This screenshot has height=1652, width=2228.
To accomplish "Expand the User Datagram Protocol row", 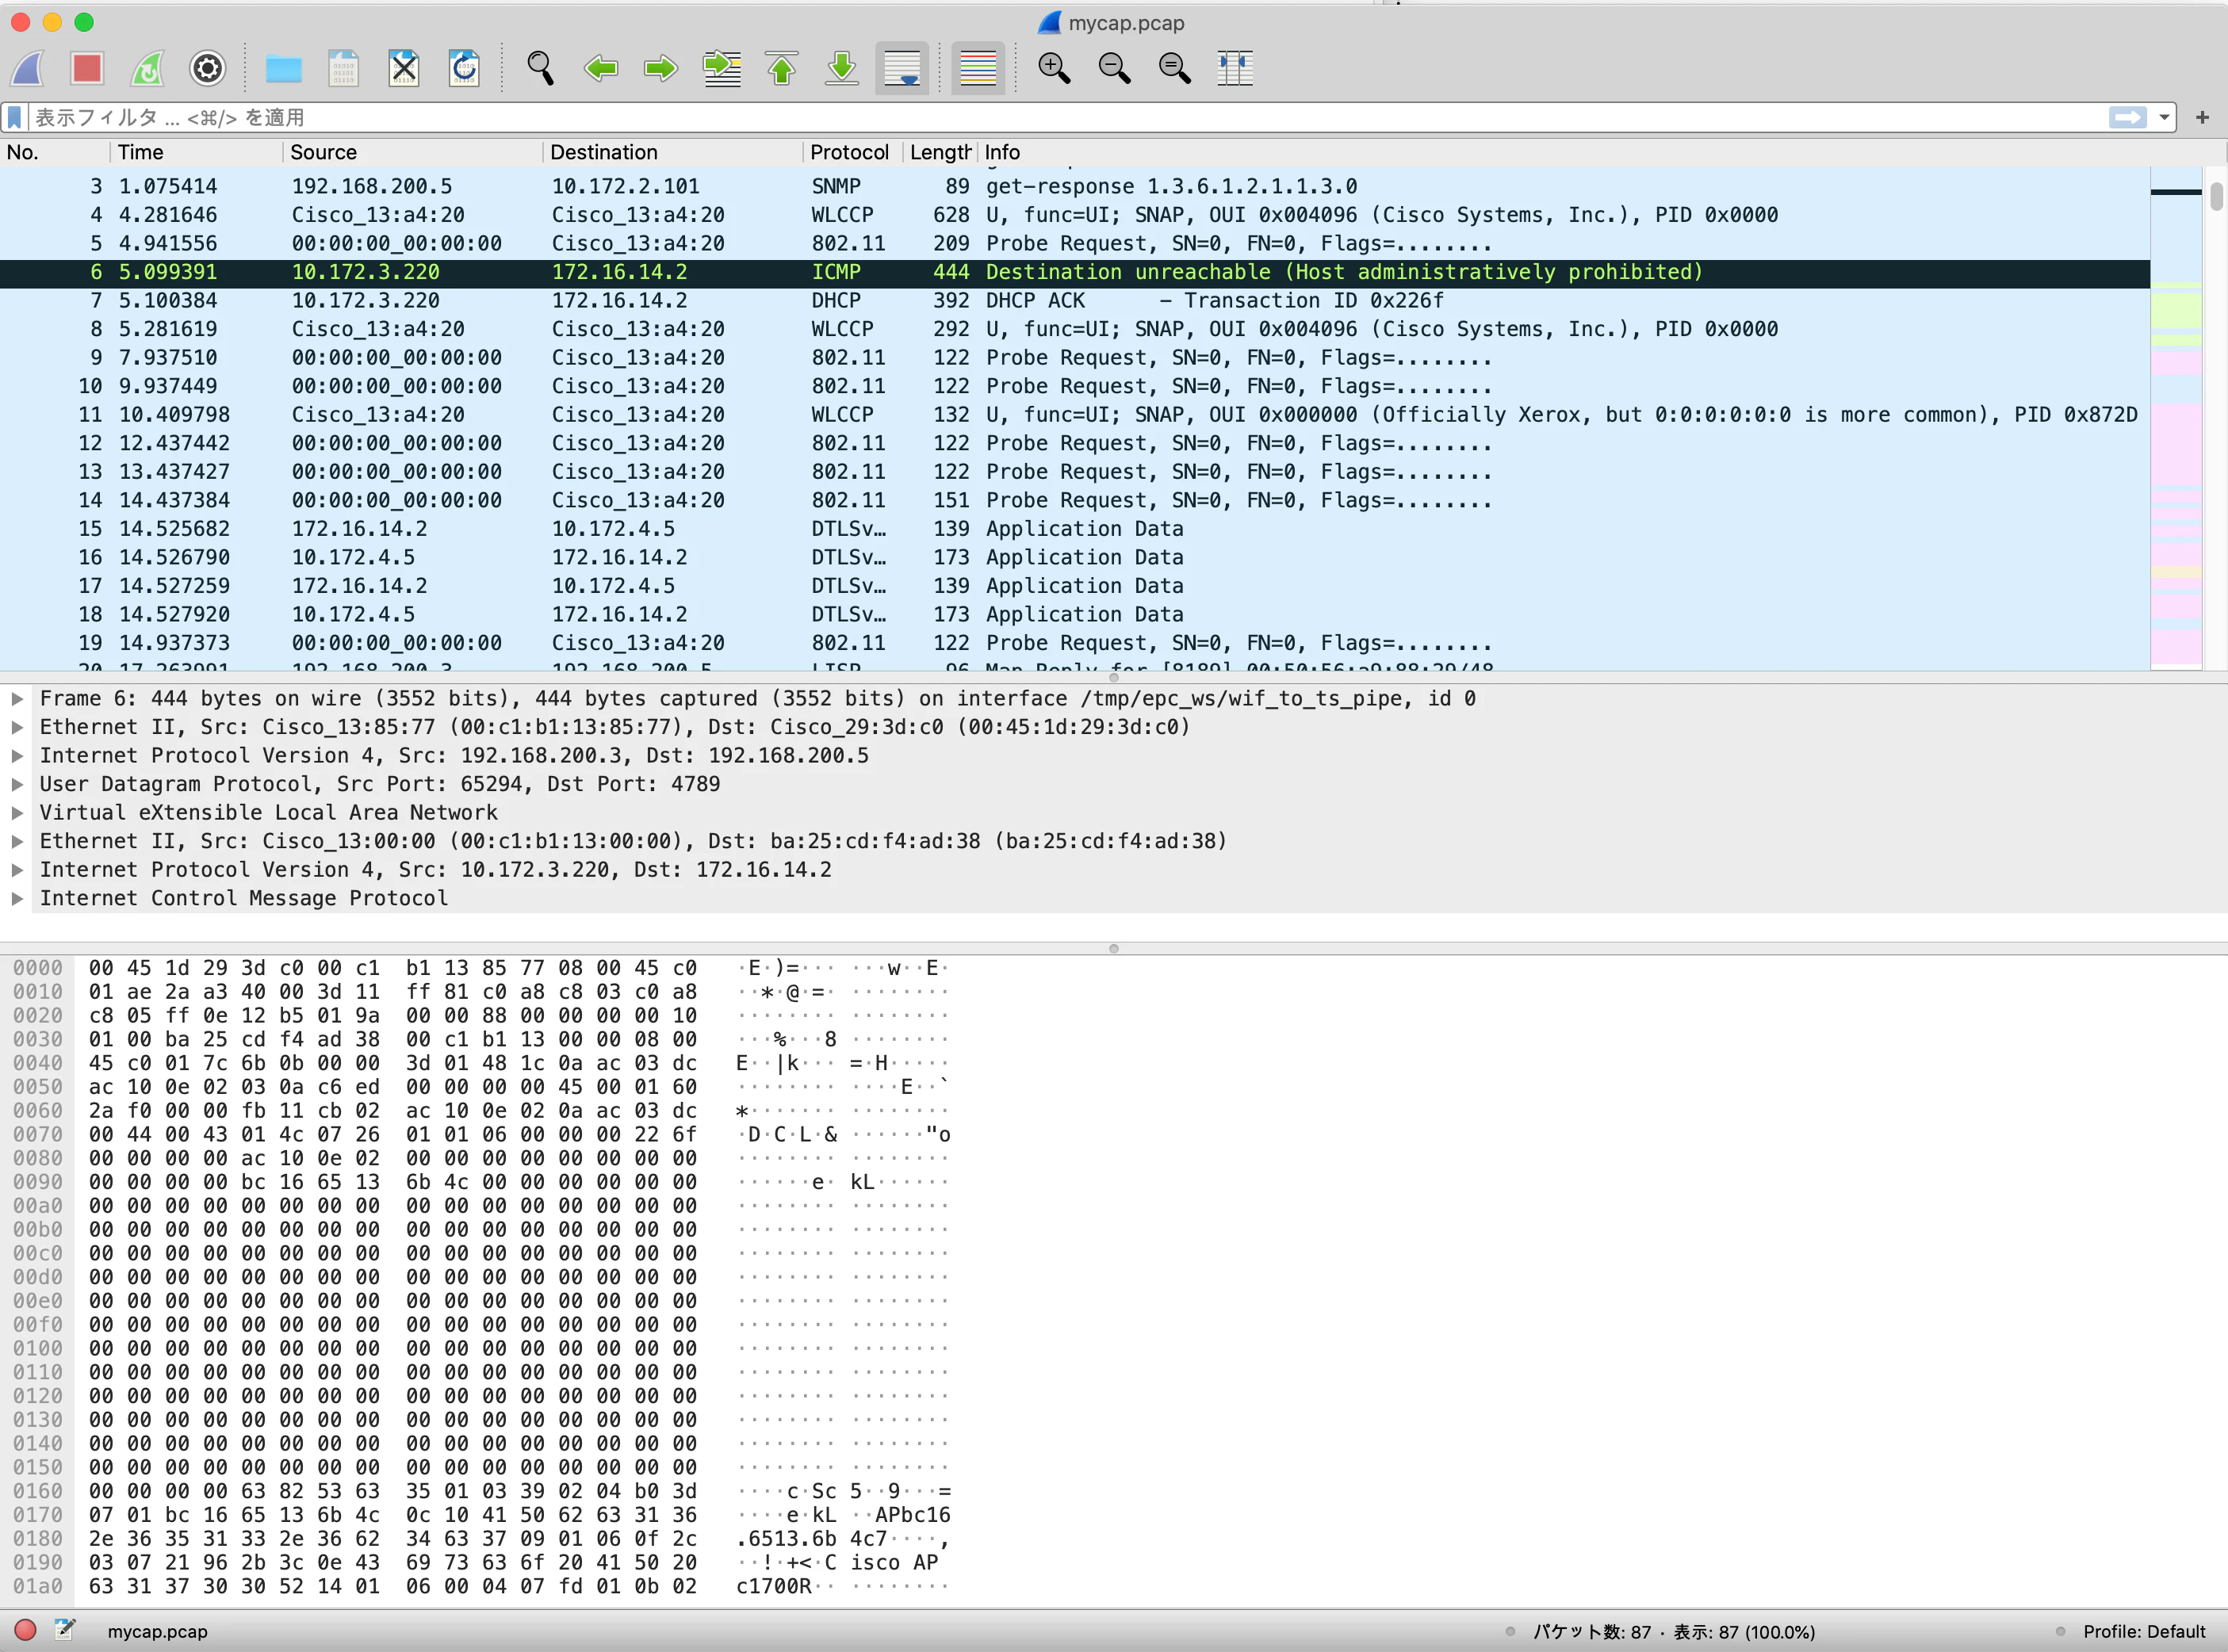I will coord(17,784).
